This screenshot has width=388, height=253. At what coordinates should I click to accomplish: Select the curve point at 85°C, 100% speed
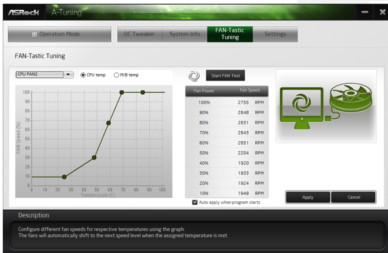(142, 92)
